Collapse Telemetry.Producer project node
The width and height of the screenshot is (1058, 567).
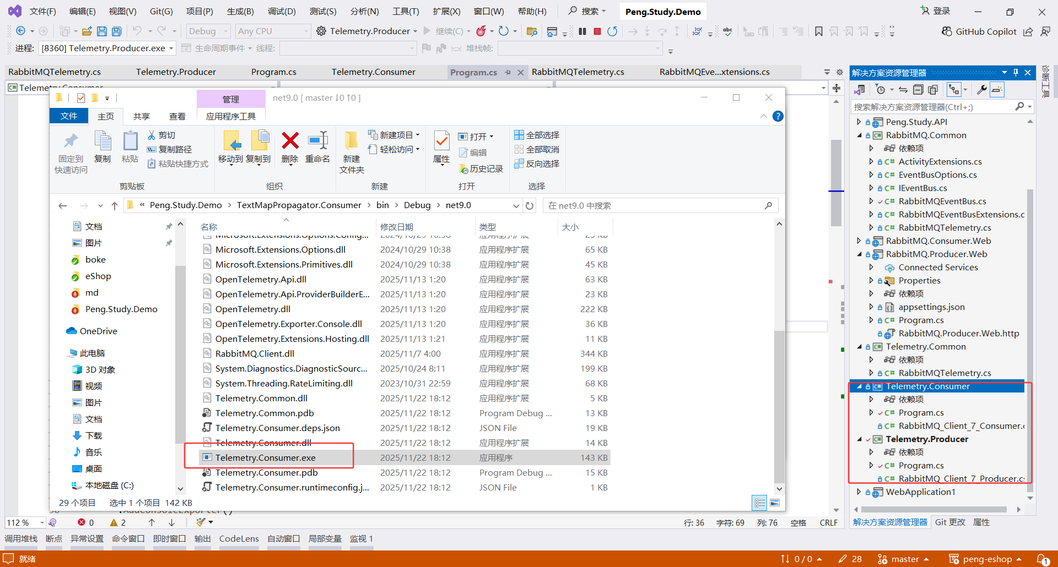(x=859, y=439)
